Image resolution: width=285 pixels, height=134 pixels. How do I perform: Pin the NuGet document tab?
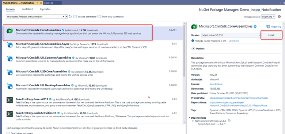(x=37, y=3)
